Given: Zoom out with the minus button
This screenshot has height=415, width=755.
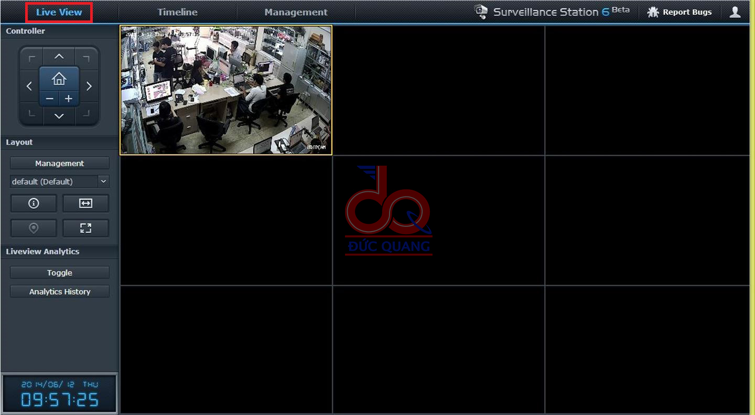Looking at the screenshot, I should [x=49, y=99].
